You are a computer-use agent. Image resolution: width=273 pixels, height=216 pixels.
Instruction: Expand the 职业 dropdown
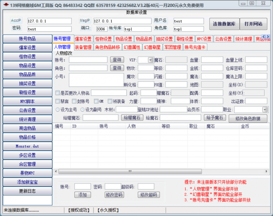pos(265,110)
